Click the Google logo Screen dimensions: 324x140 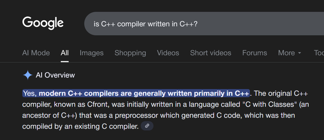click(x=43, y=23)
